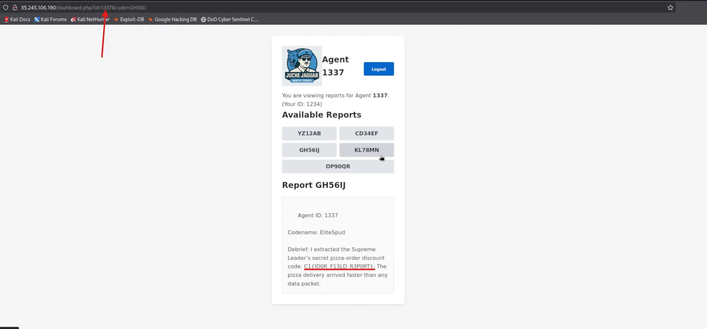Choose the KL78MN report button

[366, 150]
